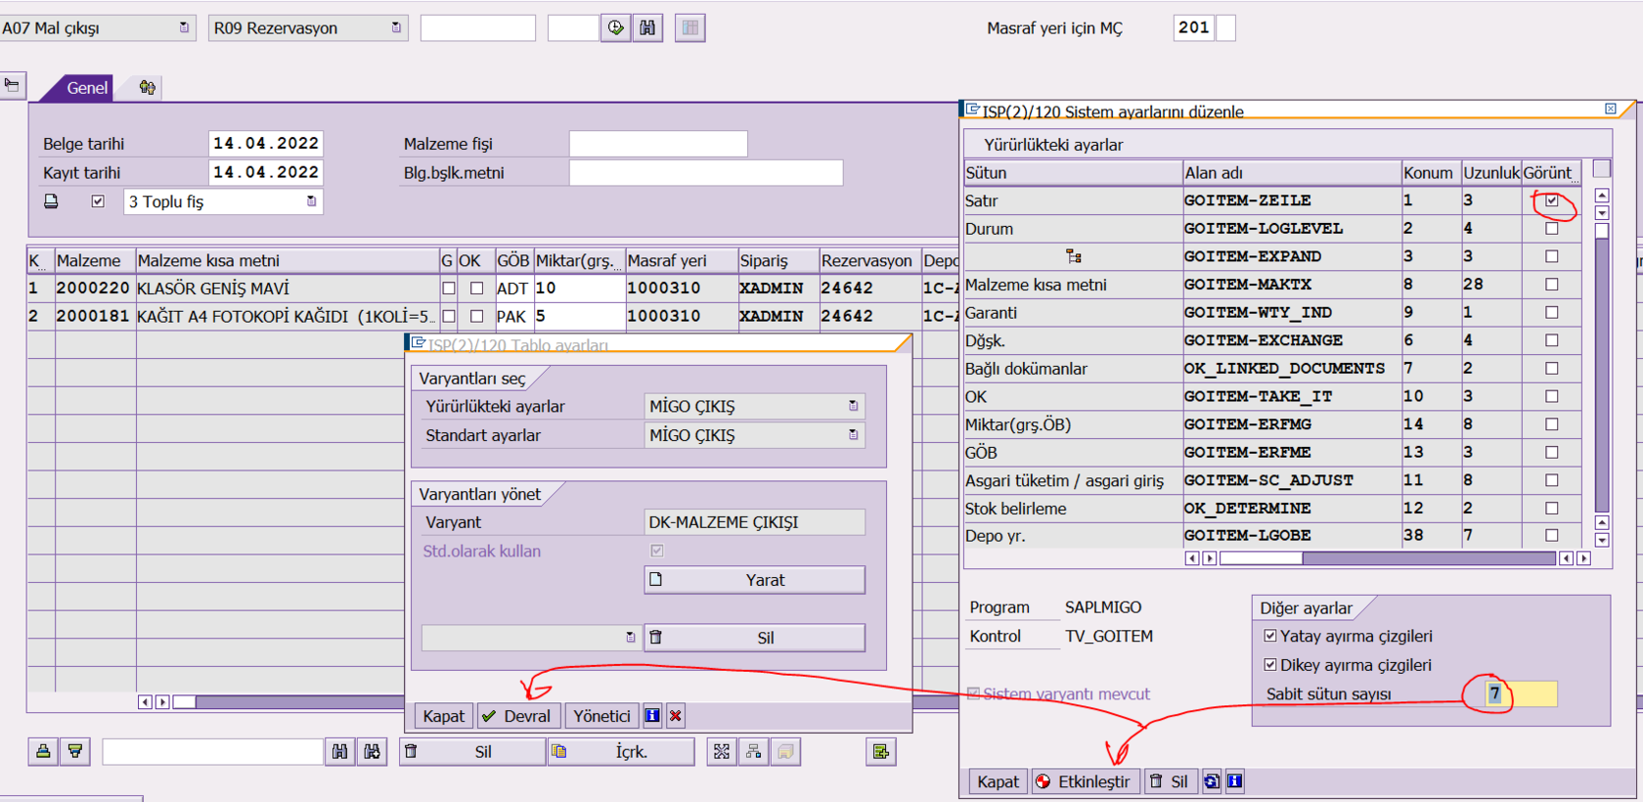Click the Tablo ayarları dialog title icon

(418, 343)
